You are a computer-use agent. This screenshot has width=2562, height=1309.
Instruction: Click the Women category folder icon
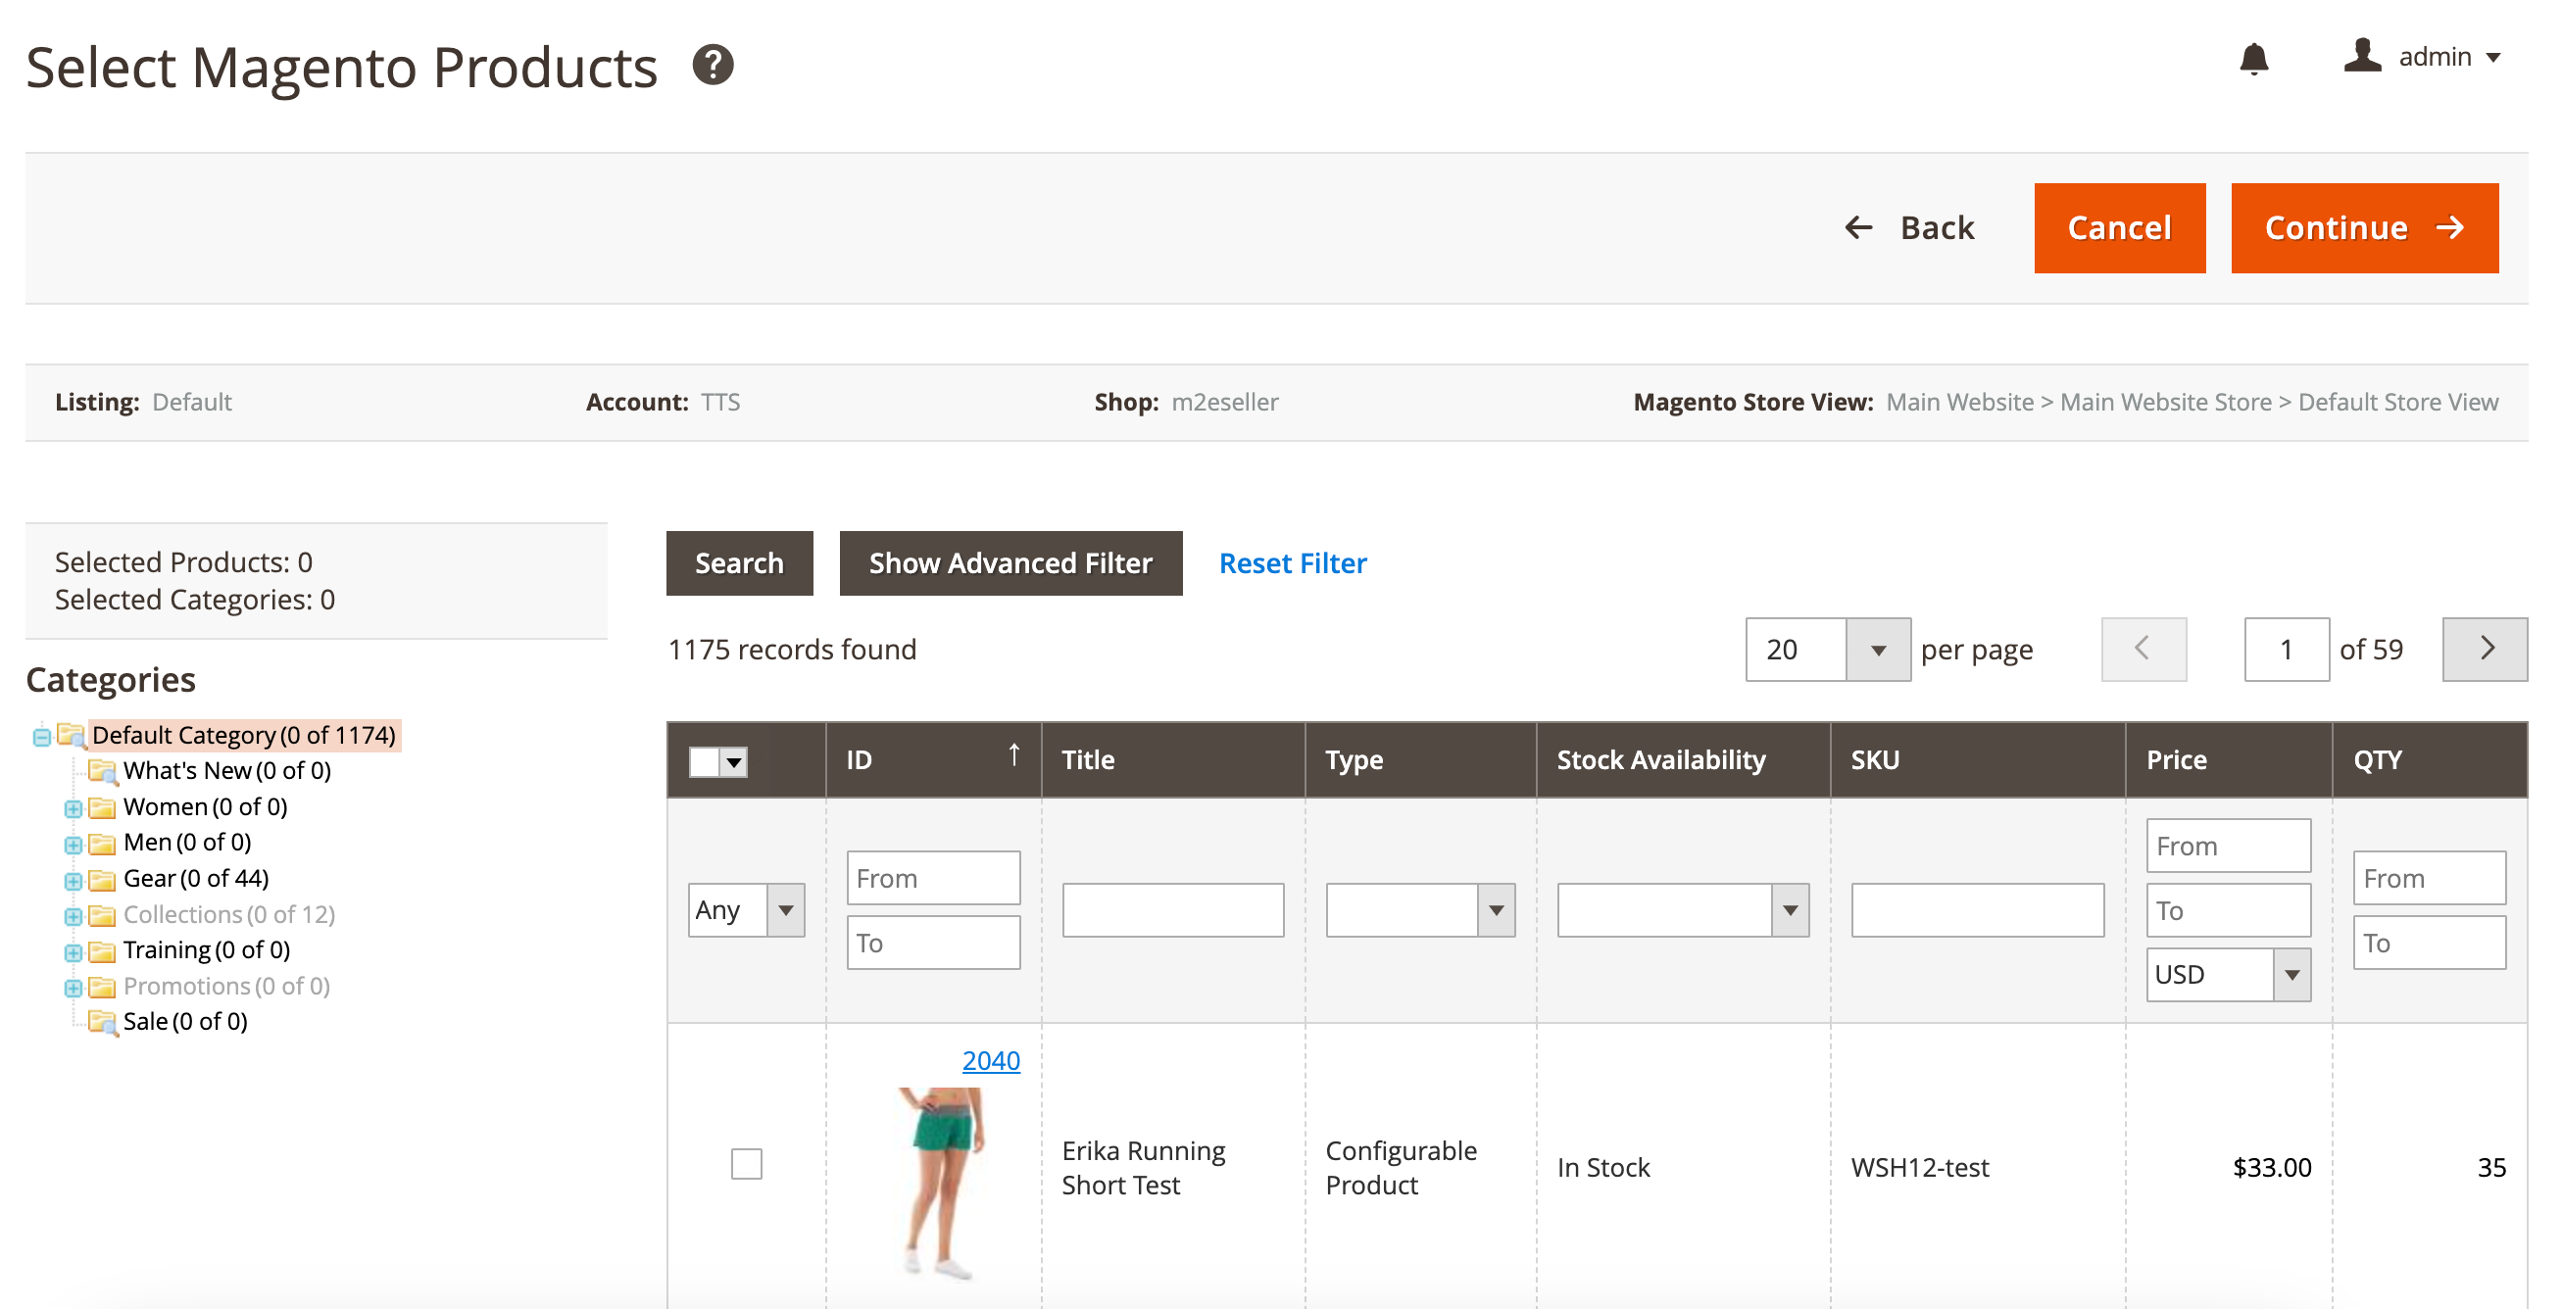point(105,807)
